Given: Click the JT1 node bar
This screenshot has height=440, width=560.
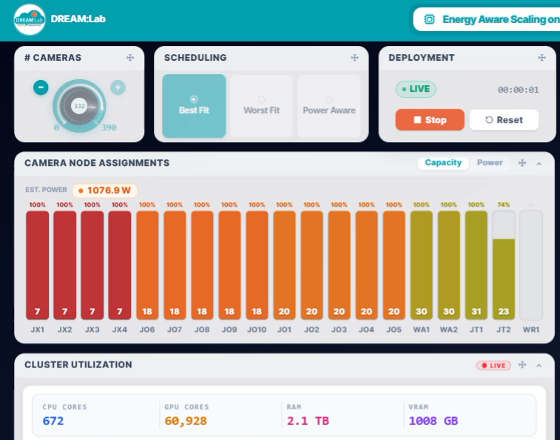Looking at the screenshot, I should coord(476,265).
